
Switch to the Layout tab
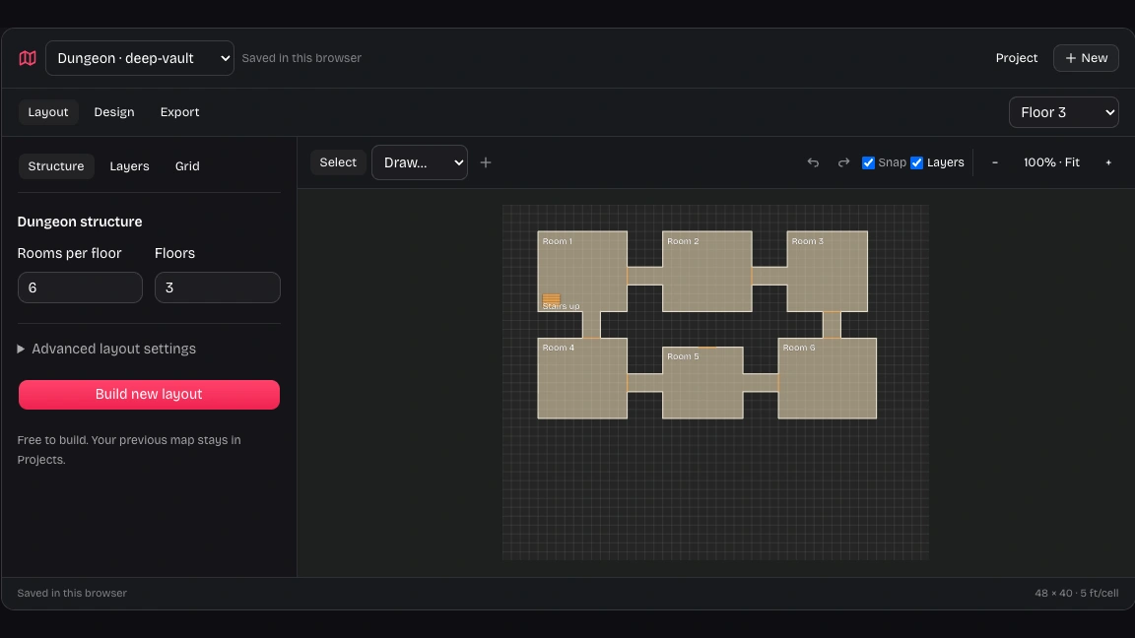[47, 112]
